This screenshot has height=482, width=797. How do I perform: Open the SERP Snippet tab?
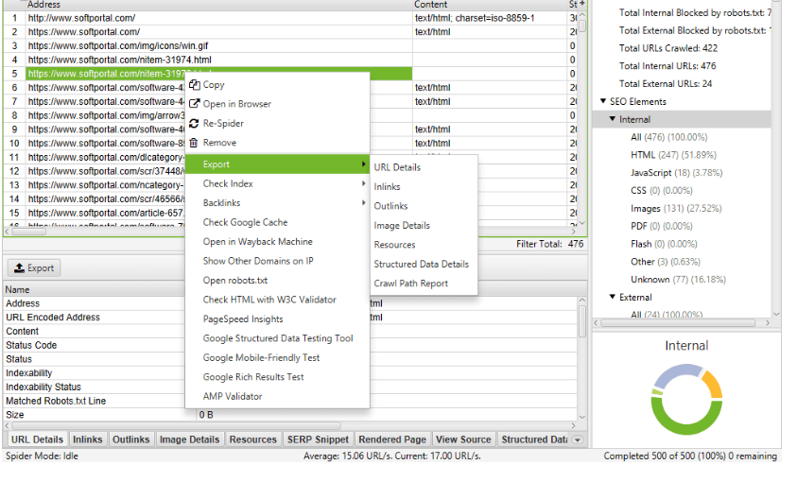[x=319, y=439]
